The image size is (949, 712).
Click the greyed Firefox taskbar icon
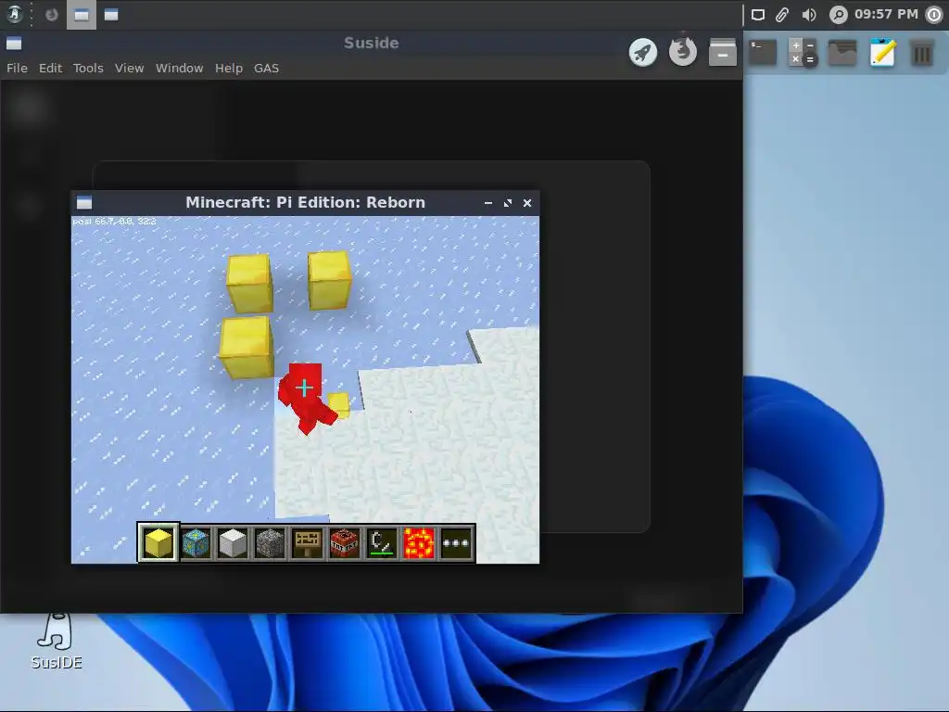point(52,15)
